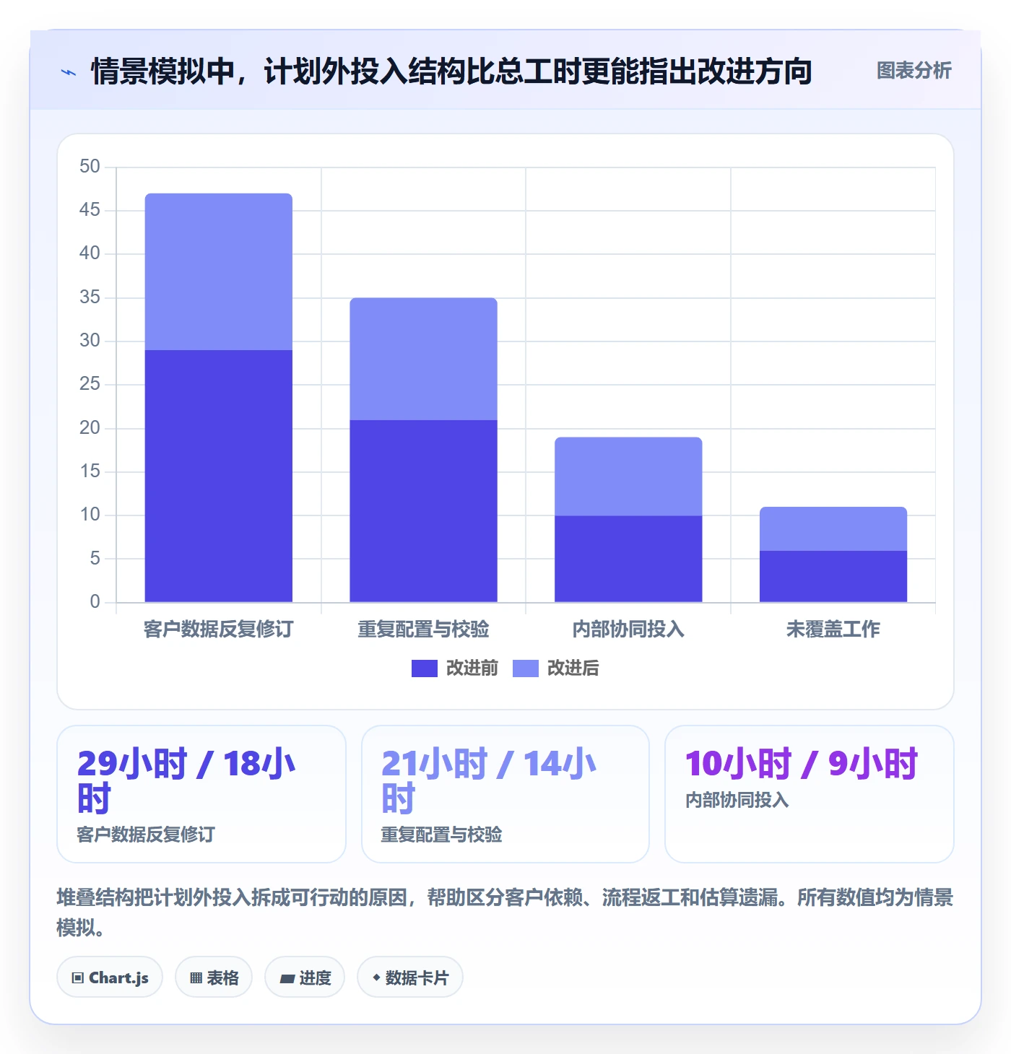The image size is (1011, 1054).
Task: Click the light 改进后 bar for 重复配置与校验
Action: [424, 359]
